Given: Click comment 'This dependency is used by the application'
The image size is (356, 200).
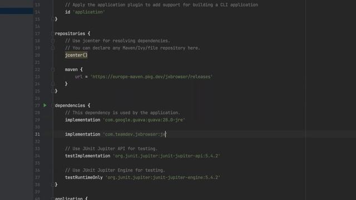Looking at the screenshot, I should click(x=122, y=113).
